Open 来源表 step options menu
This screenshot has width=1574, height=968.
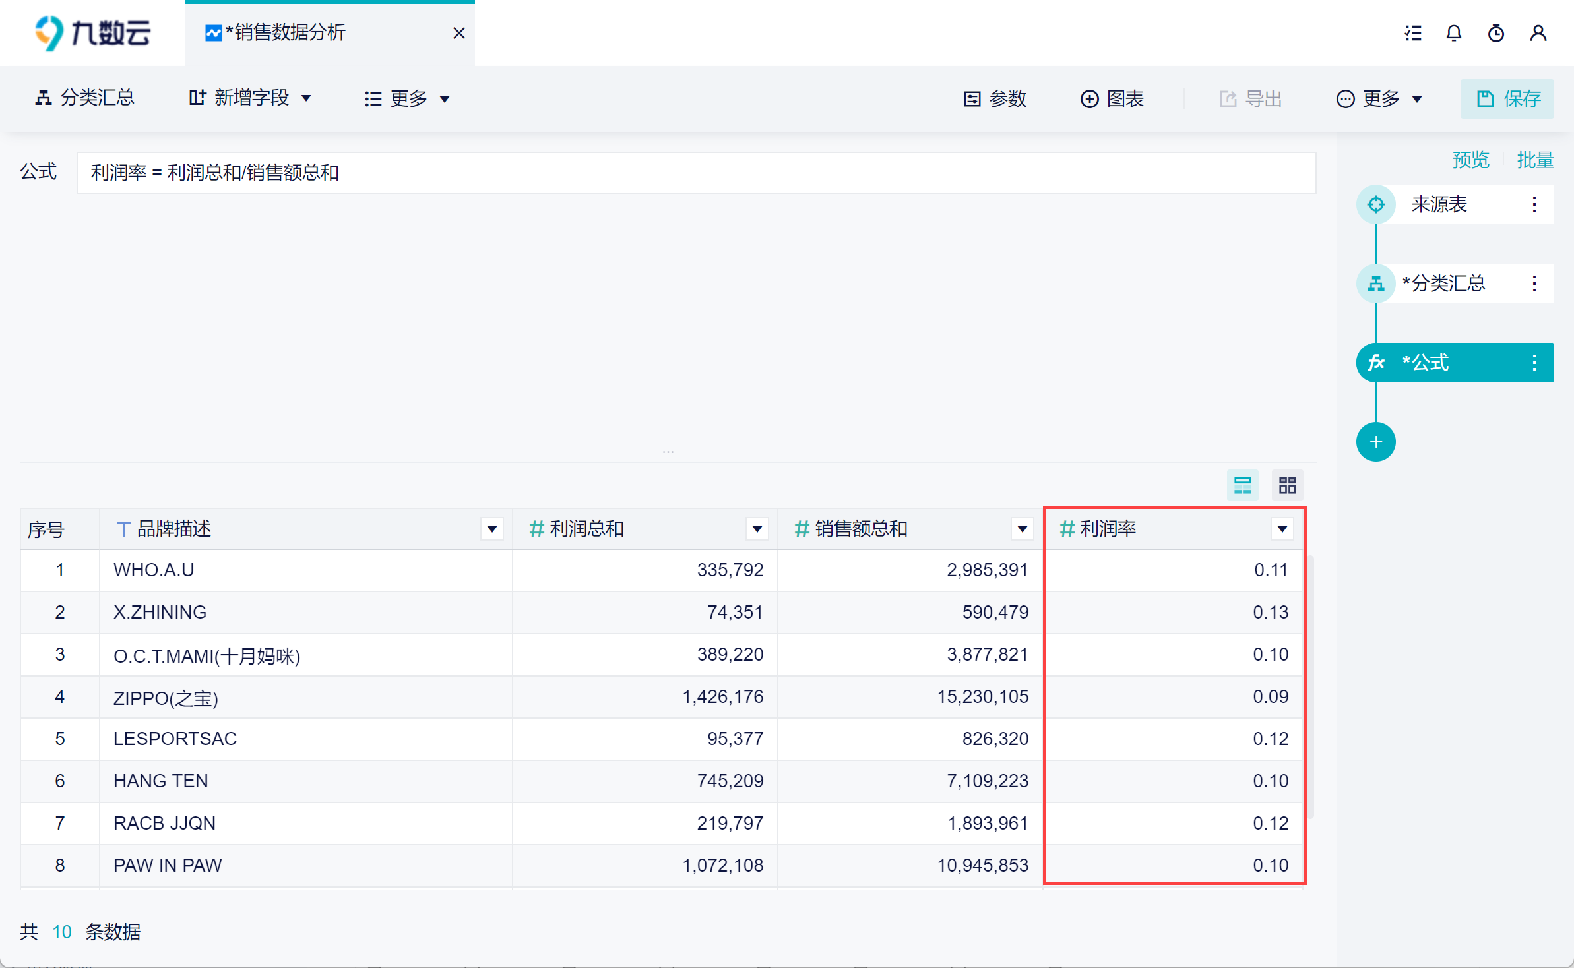pos(1534,204)
